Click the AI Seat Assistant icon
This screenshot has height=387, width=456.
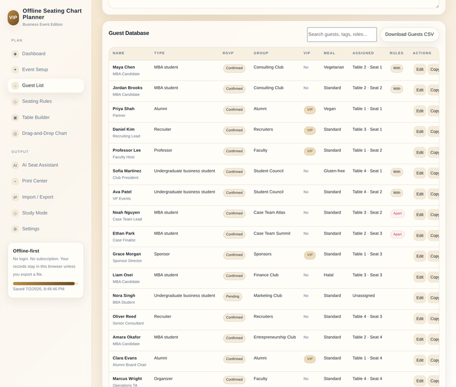click(x=15, y=165)
